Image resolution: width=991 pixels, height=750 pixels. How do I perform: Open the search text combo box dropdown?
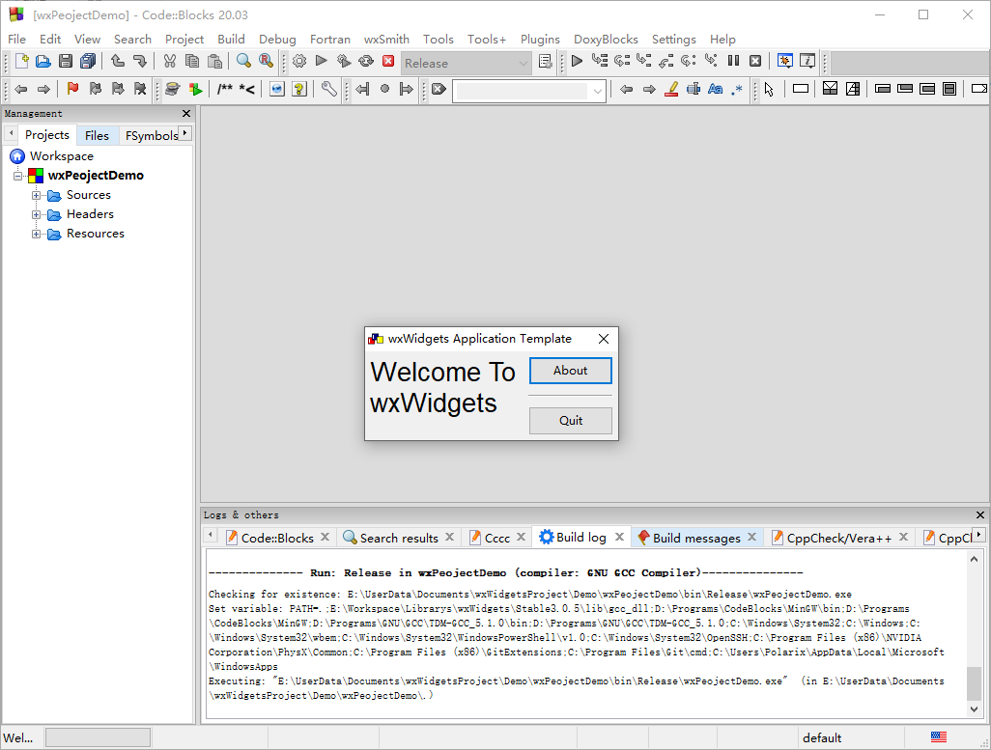point(597,91)
